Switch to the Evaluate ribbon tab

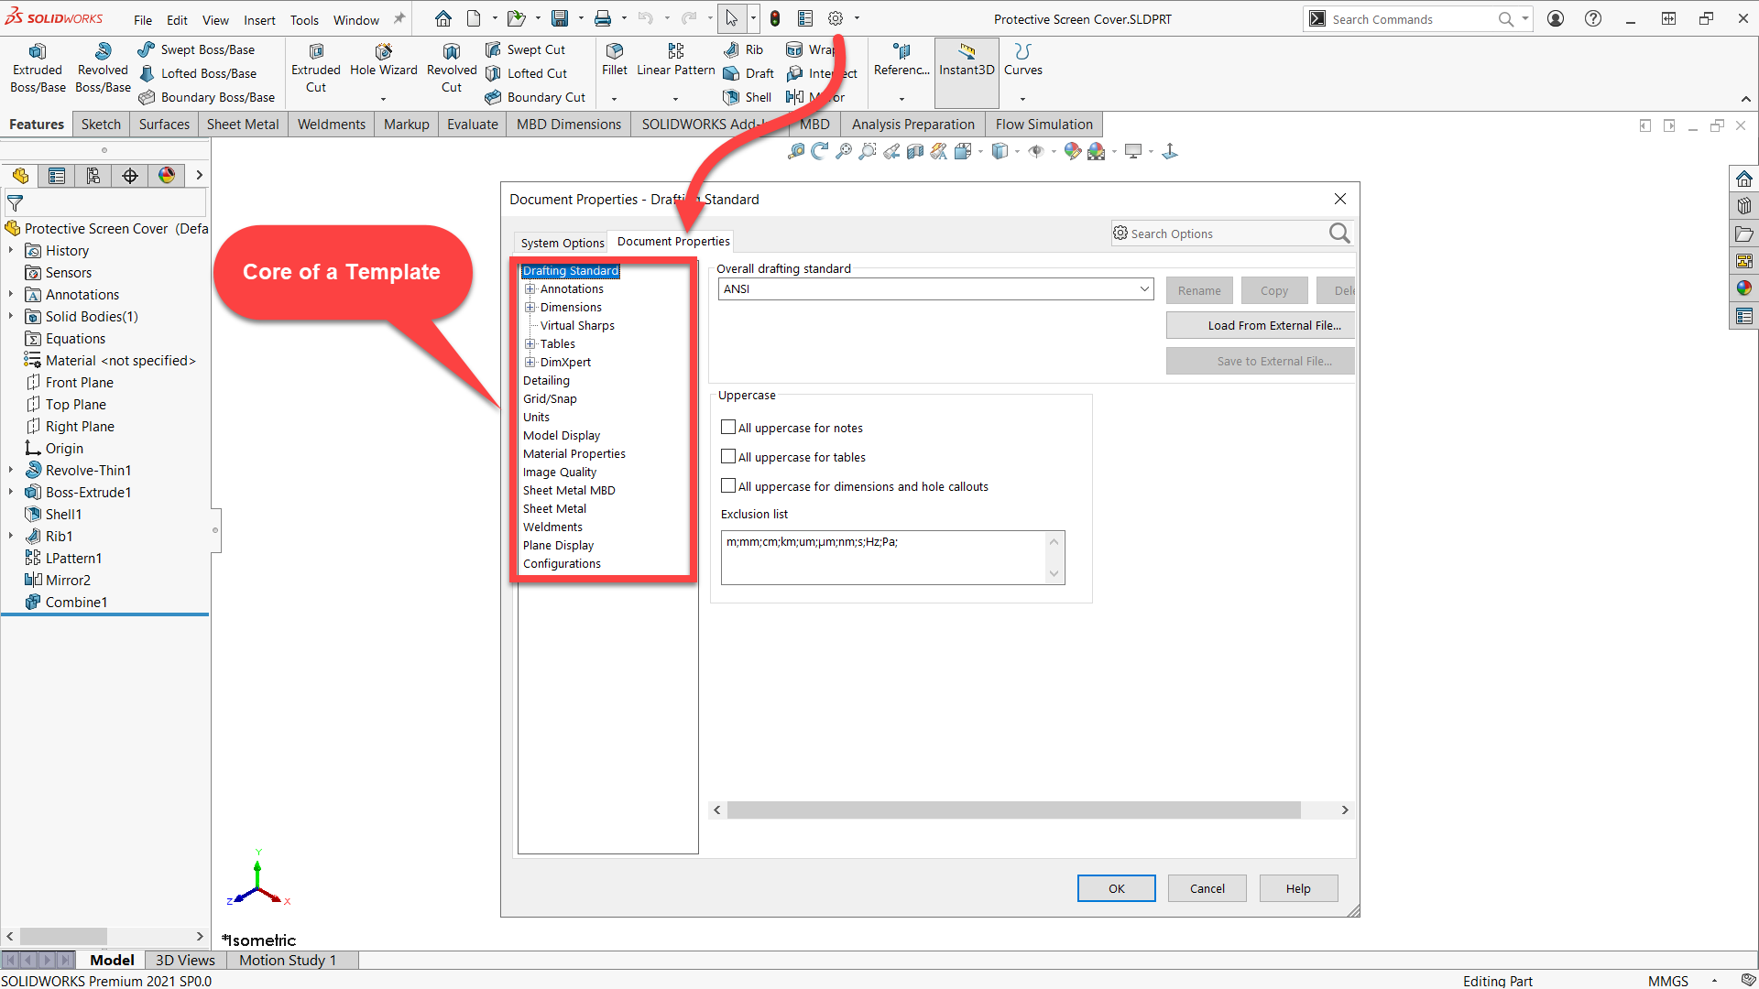473,125
